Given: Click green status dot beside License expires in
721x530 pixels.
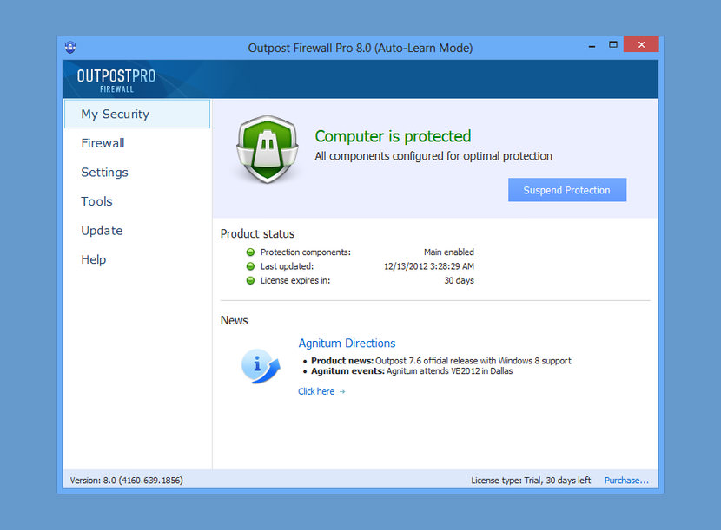Looking at the screenshot, I should [250, 281].
